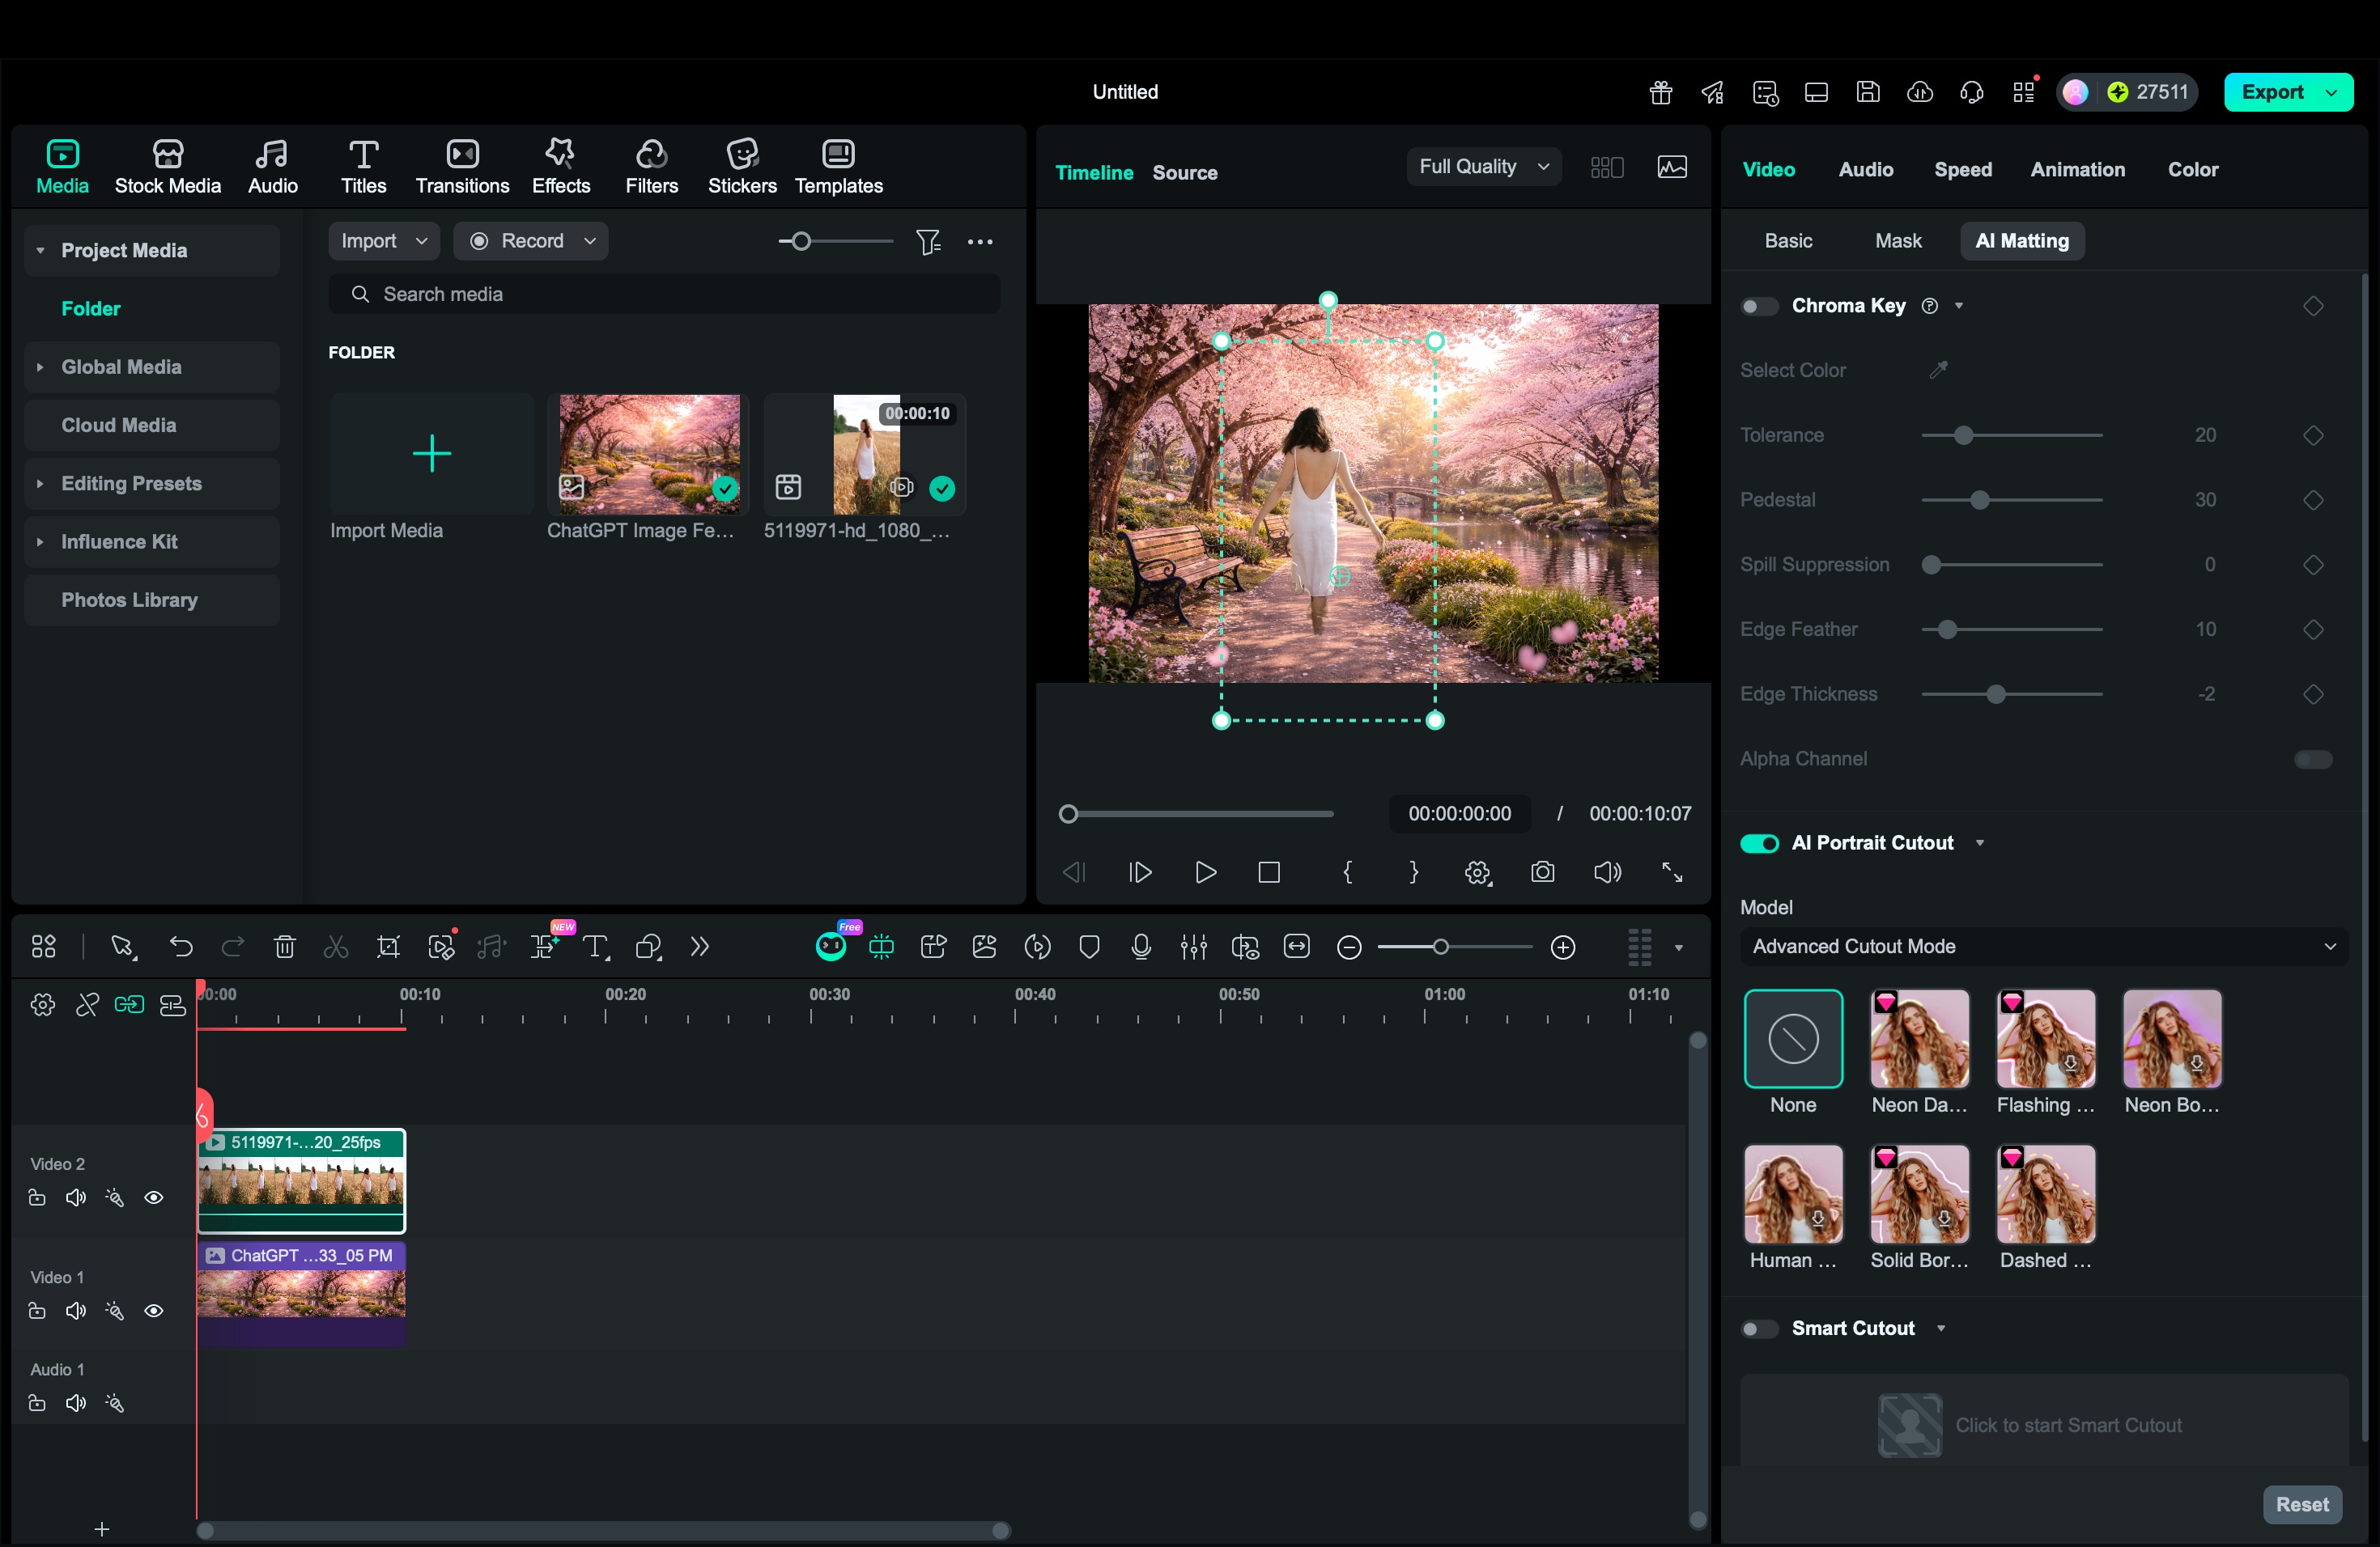Click the voiceover microphone icon
This screenshot has width=2380, height=1547.
(x=1141, y=947)
